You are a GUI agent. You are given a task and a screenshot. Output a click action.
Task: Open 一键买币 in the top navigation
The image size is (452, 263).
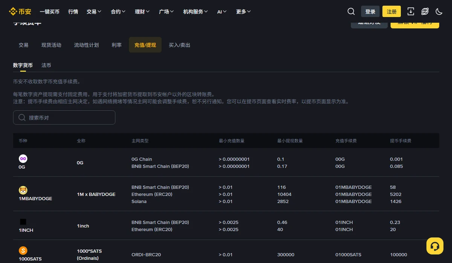point(49,12)
